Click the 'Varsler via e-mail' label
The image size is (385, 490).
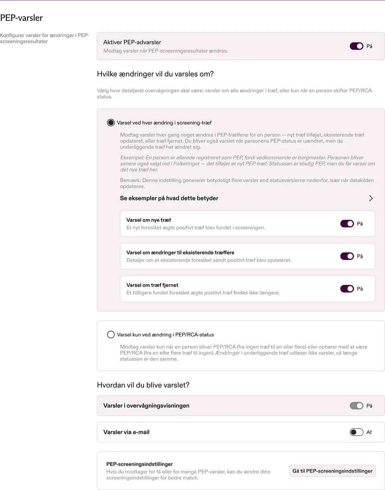click(x=126, y=432)
